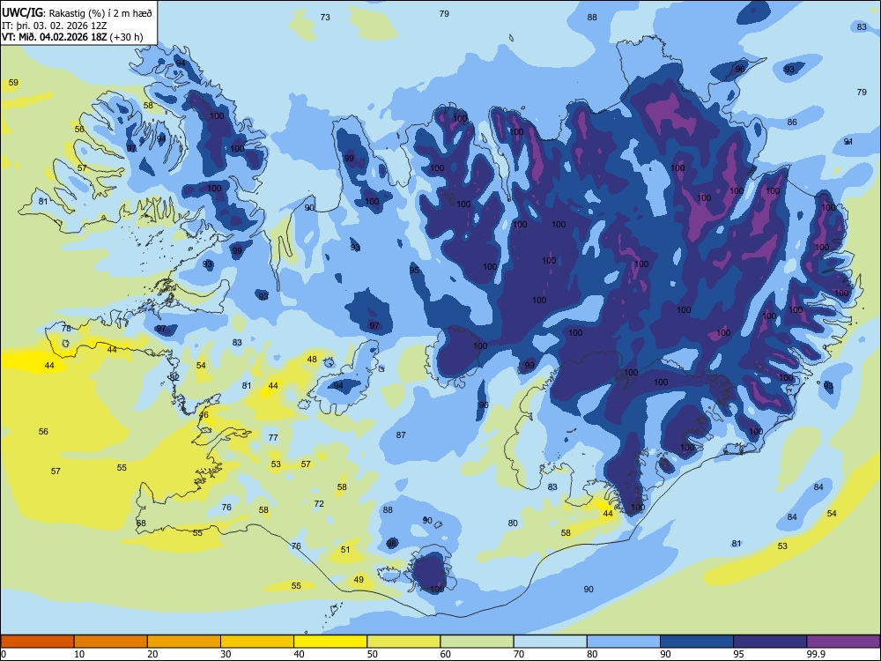
Task: Select the orange 10–20 legend swatch
Action: [x=111, y=642]
